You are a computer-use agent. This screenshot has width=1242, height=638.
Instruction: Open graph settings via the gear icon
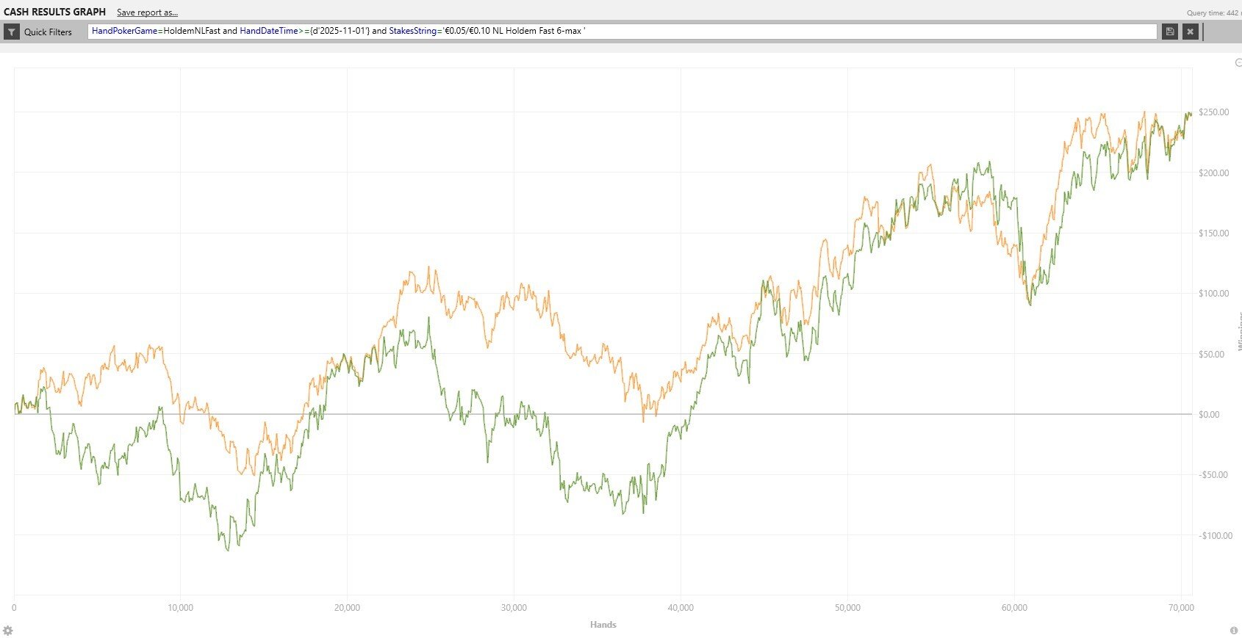click(8, 631)
